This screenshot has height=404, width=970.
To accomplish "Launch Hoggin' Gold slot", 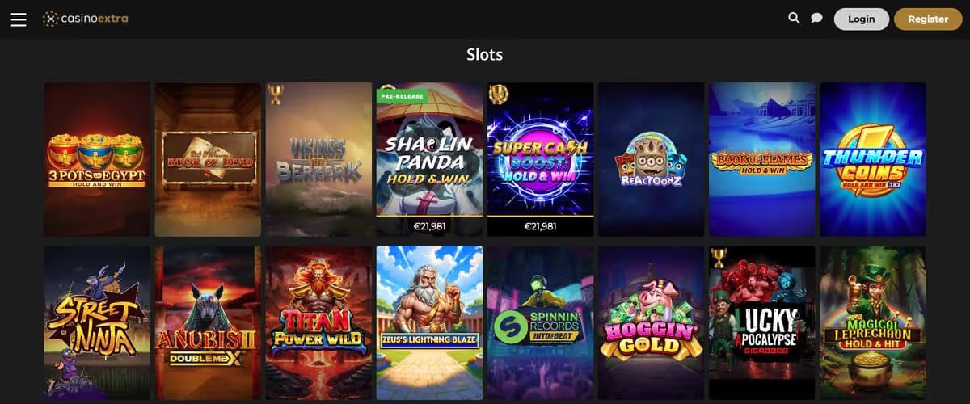I will [652, 323].
